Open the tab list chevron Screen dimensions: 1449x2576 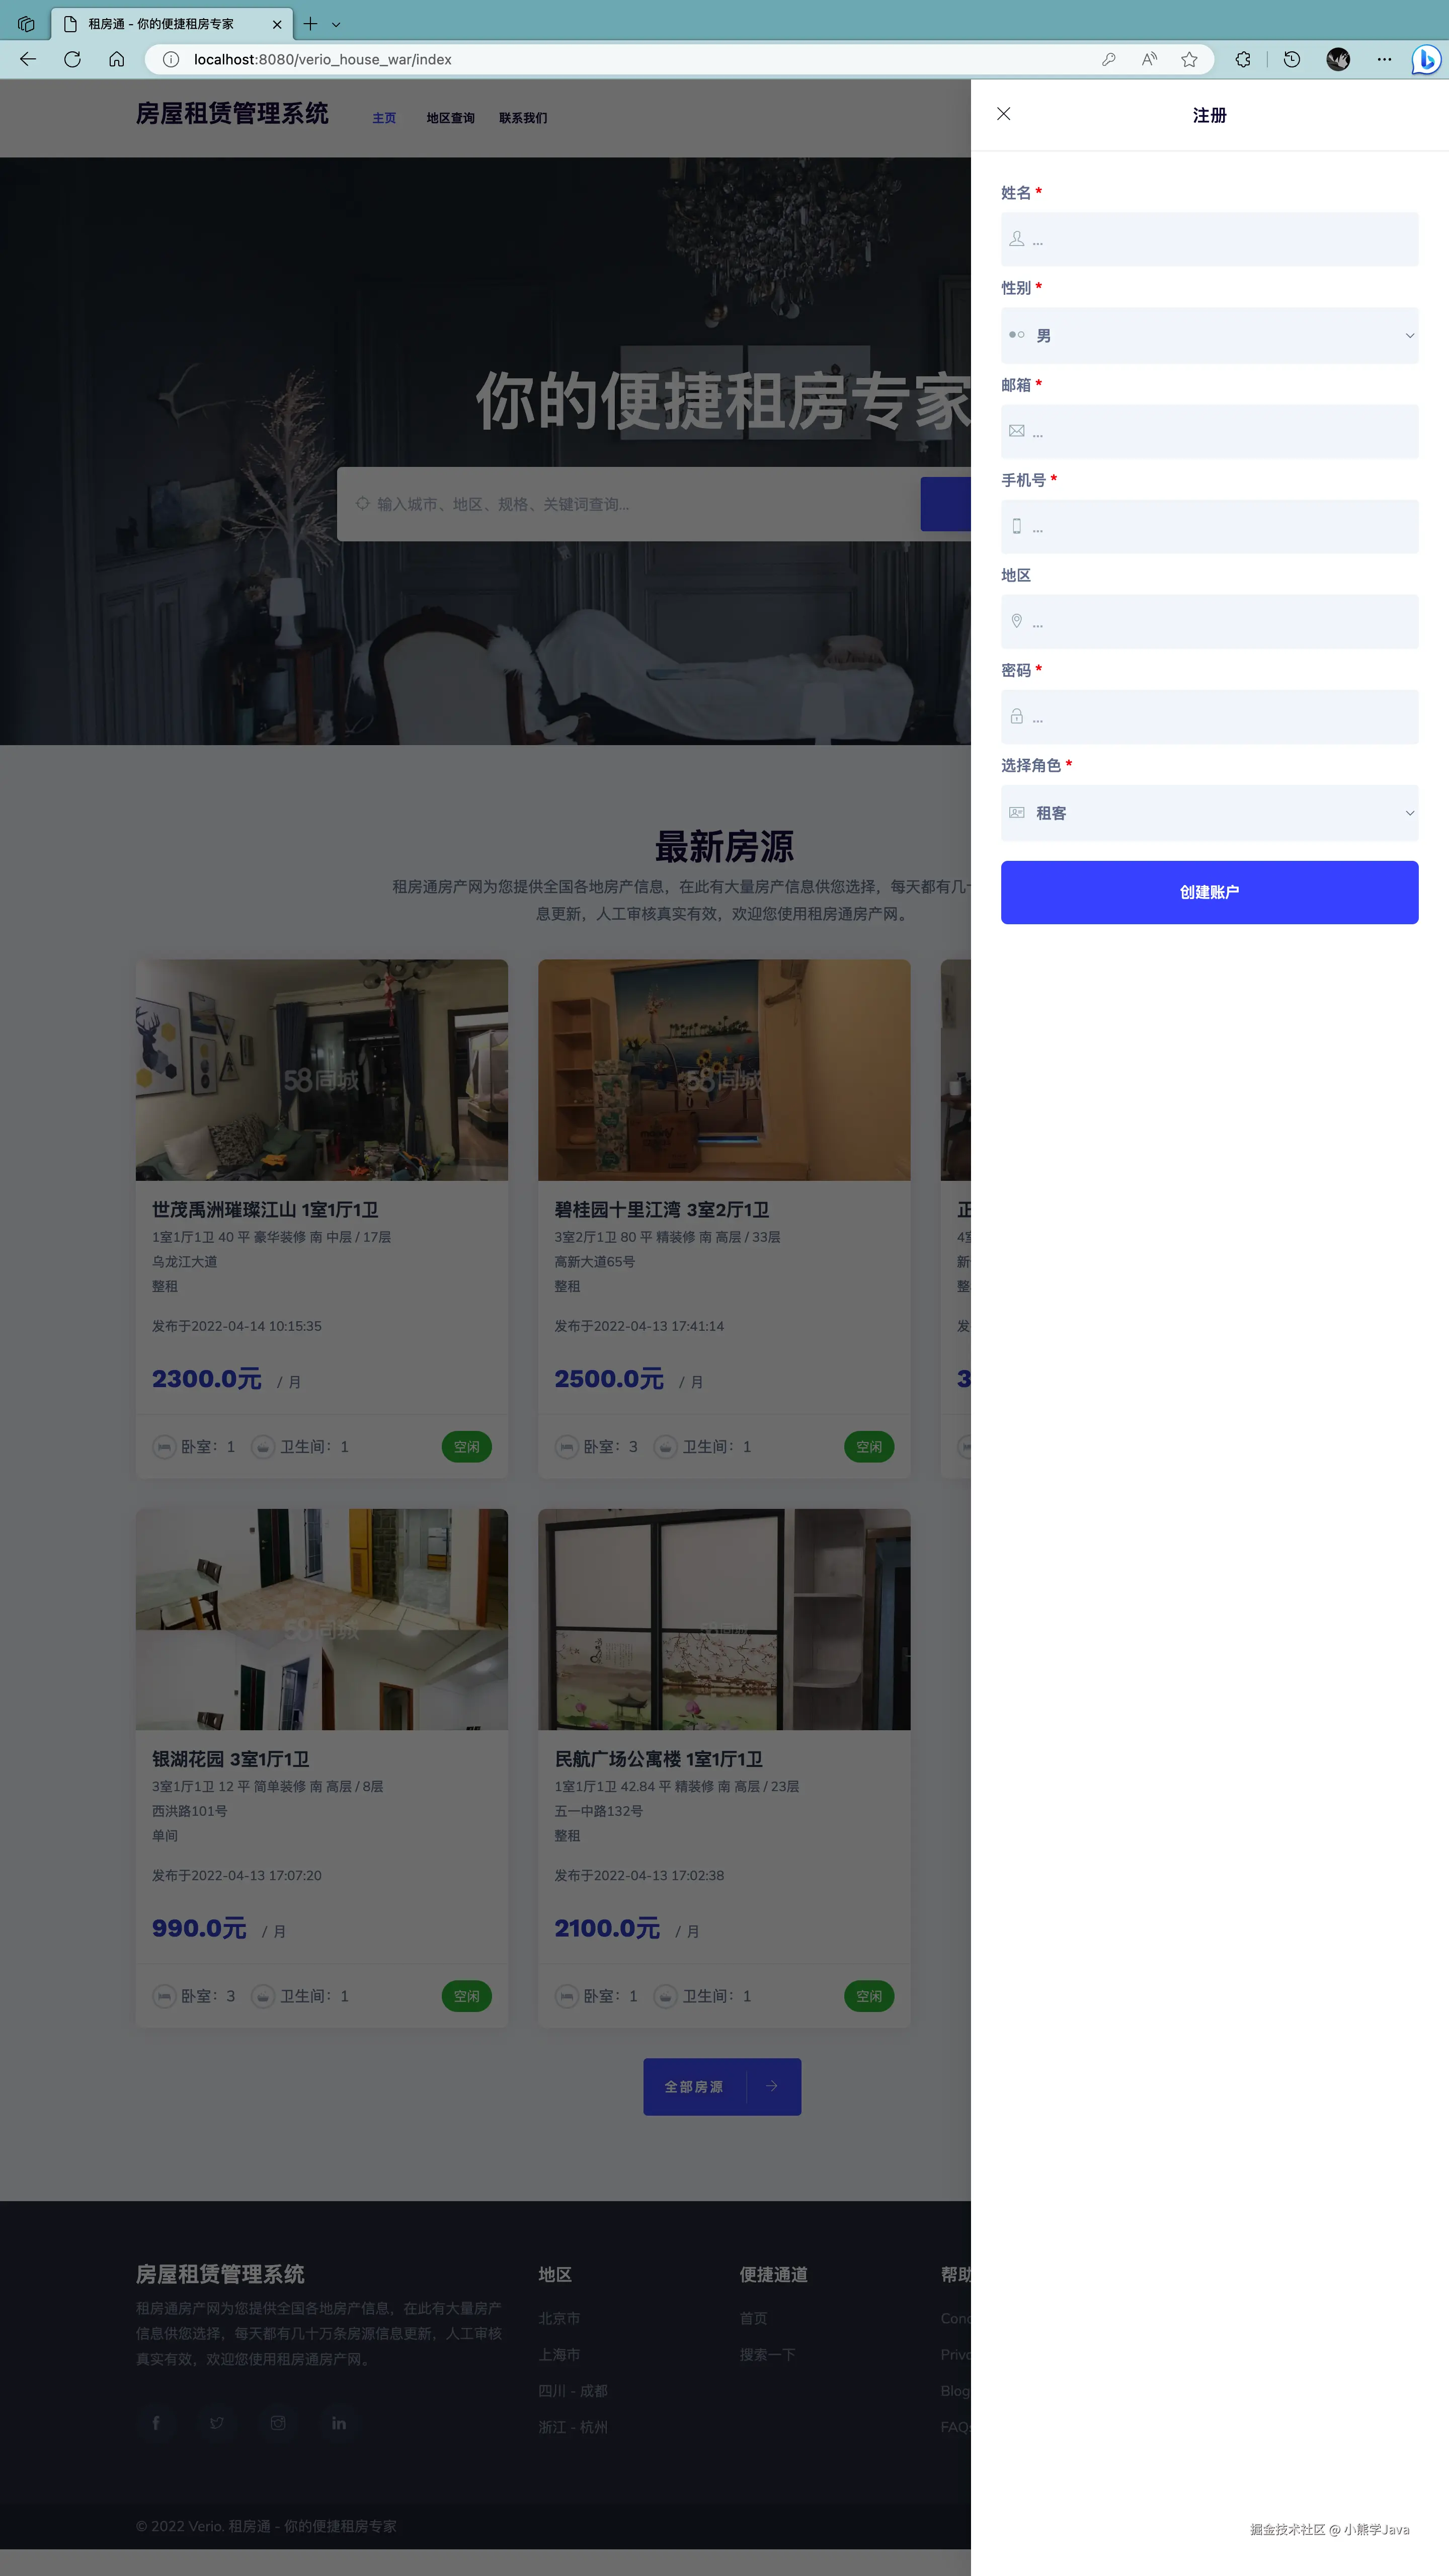[336, 24]
